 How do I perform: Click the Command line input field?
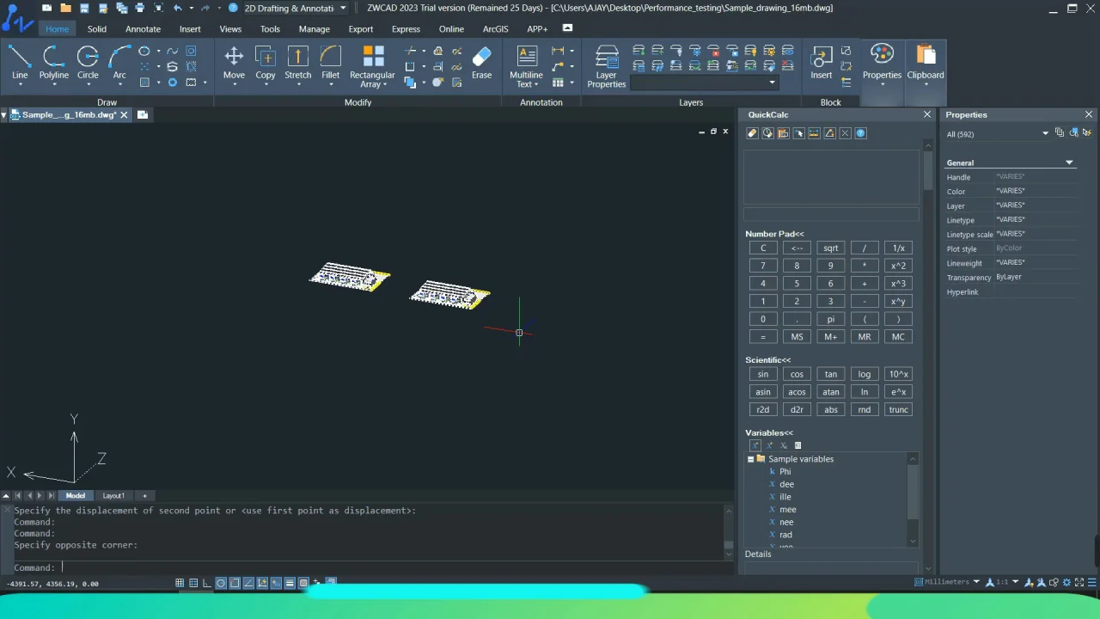pyautogui.click(x=344, y=567)
